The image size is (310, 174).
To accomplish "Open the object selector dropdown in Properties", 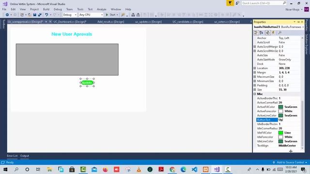I will coord(303,27).
